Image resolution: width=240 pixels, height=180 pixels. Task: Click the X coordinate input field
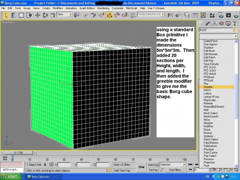click(x=64, y=165)
